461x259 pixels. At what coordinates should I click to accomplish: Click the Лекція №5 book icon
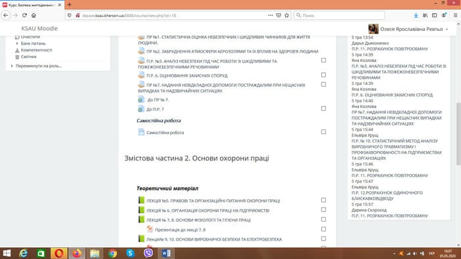tap(141, 200)
